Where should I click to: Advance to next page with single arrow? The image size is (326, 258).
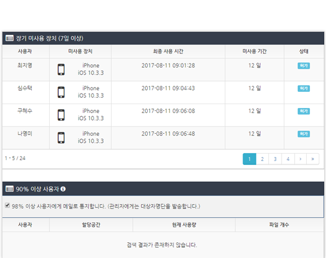pos(300,159)
